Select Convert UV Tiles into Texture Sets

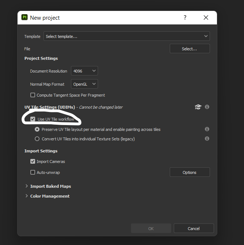37,139
